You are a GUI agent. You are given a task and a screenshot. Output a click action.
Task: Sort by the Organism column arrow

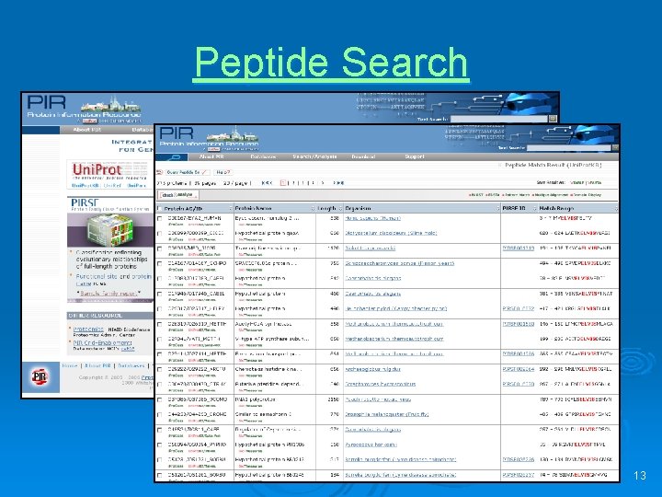tap(498, 208)
